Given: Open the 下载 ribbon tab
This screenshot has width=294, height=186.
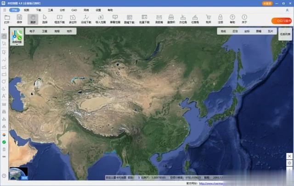Looking at the screenshot, I should tap(39, 10).
